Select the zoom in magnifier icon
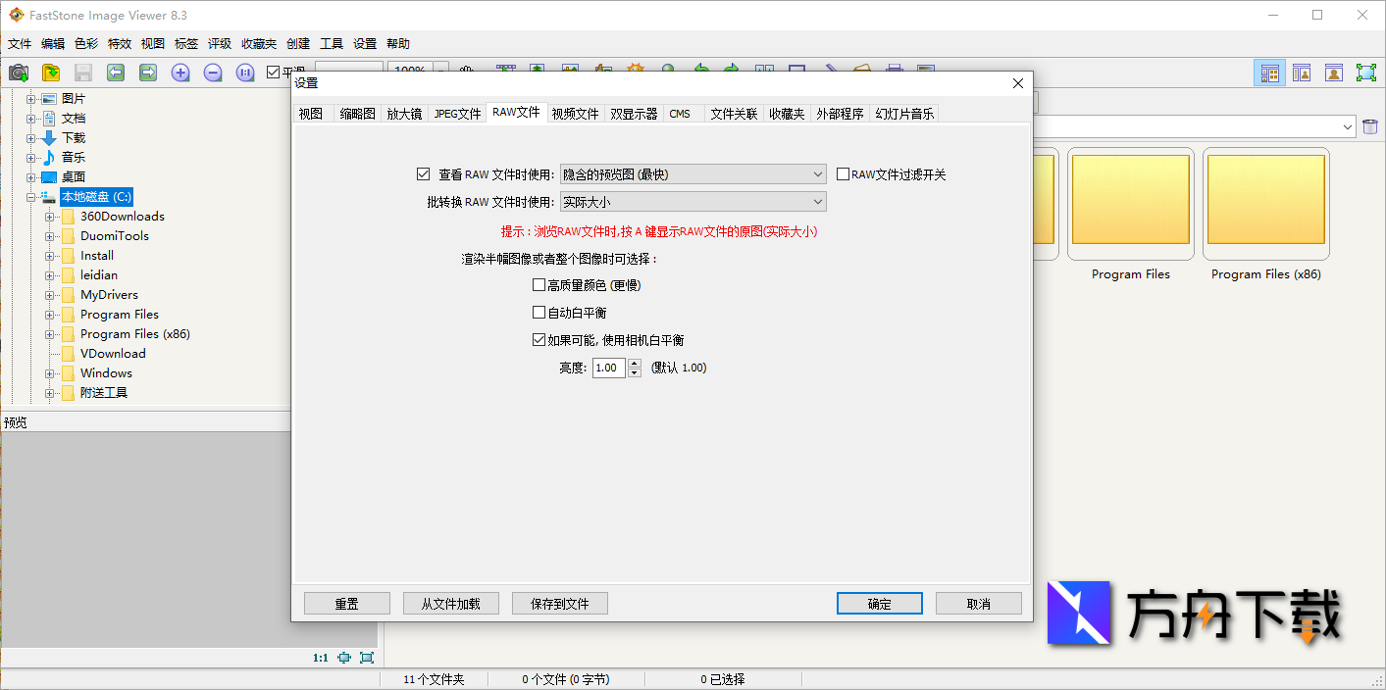1386x690 pixels. [x=180, y=73]
